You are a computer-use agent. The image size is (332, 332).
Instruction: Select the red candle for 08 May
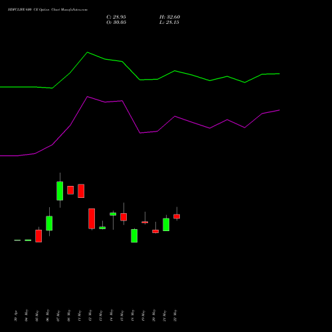(70, 190)
